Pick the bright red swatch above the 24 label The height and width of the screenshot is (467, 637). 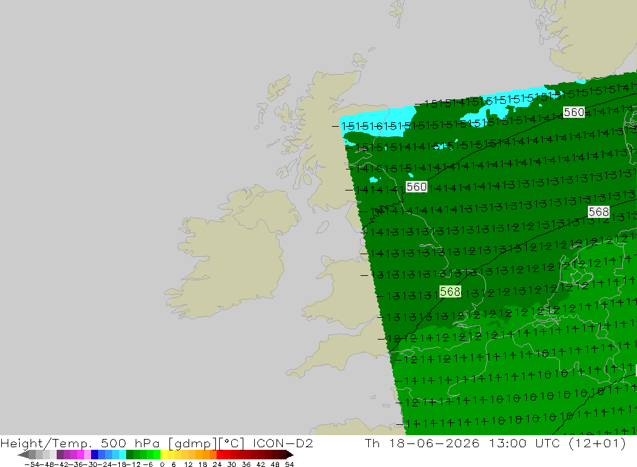pos(220,454)
